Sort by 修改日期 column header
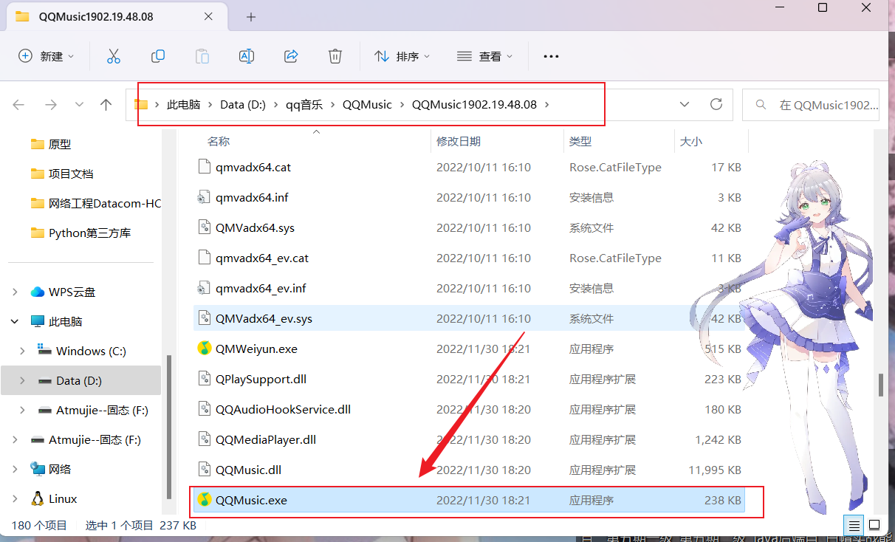This screenshot has width=895, height=542. 459,141
